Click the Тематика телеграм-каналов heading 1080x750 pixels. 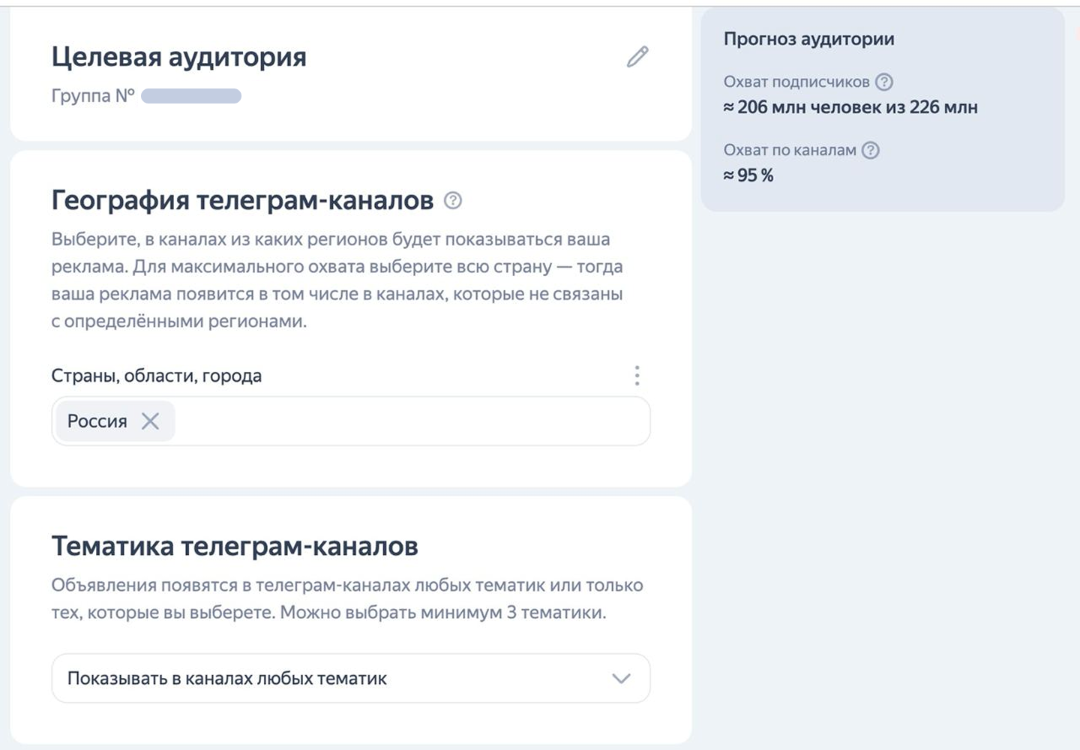(x=235, y=546)
